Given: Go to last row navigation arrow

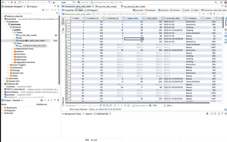Looking at the screenshot, I should tap(125, 106).
